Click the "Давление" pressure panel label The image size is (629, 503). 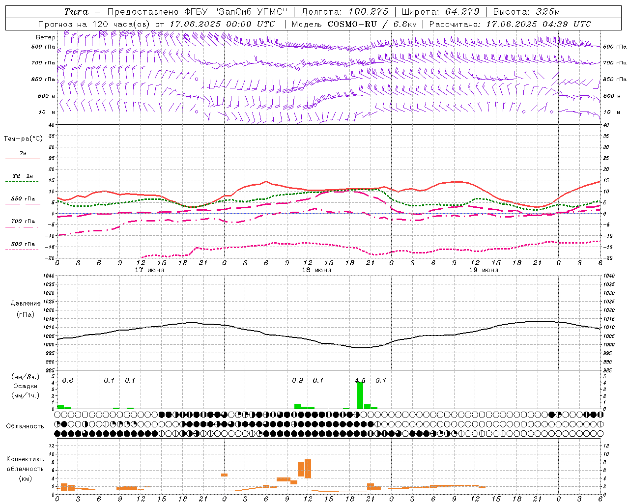point(26,304)
